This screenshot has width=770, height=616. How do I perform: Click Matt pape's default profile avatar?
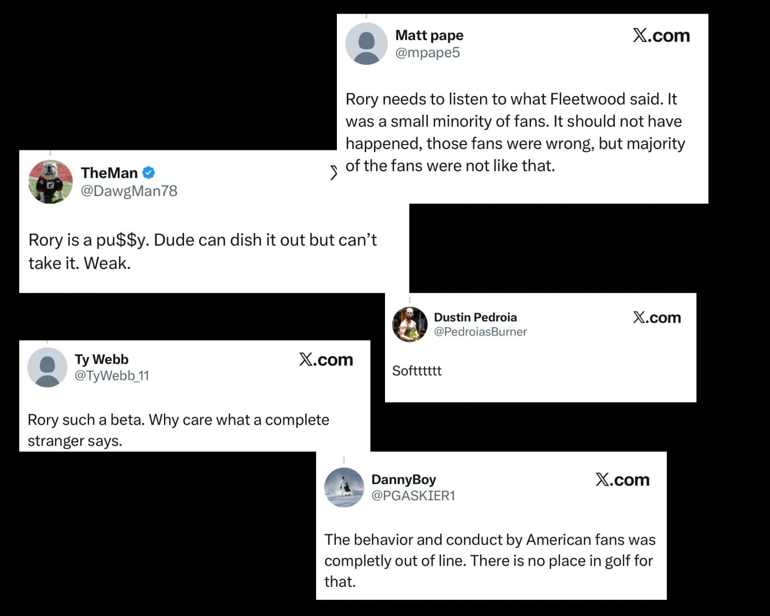pos(366,44)
